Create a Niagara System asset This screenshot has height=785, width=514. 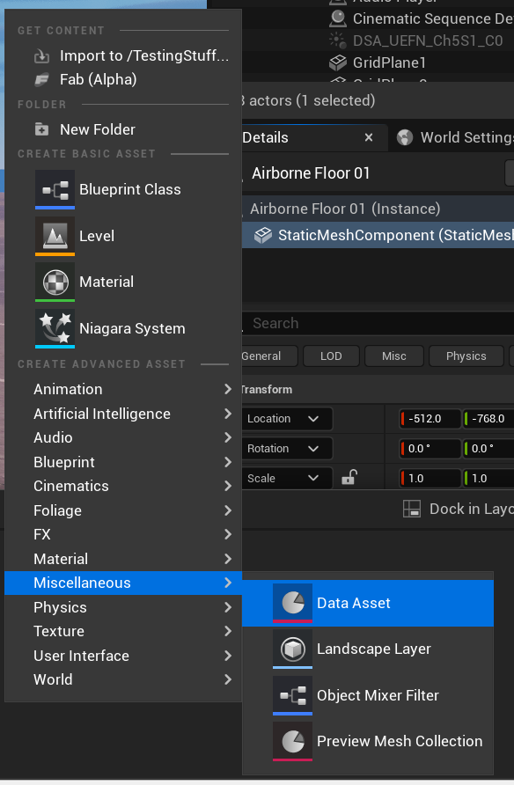tap(123, 328)
